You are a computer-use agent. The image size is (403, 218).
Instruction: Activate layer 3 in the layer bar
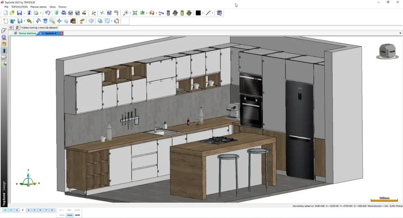22,210
